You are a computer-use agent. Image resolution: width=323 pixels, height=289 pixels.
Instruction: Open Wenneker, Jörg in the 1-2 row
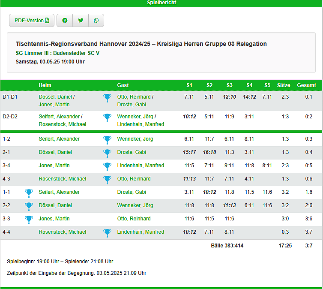135,139
